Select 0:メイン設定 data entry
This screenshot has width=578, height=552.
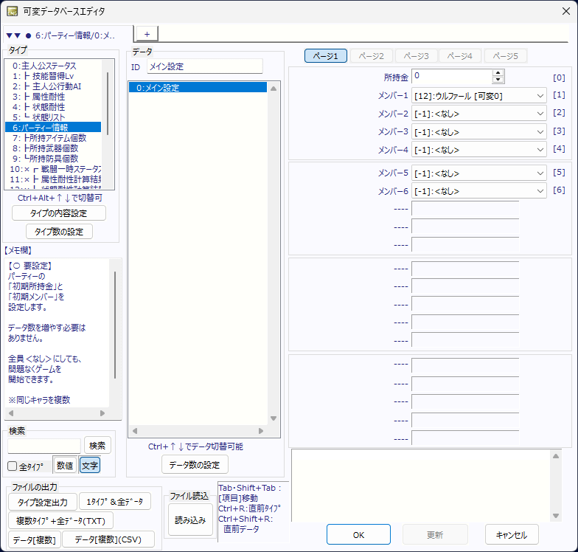click(x=197, y=88)
